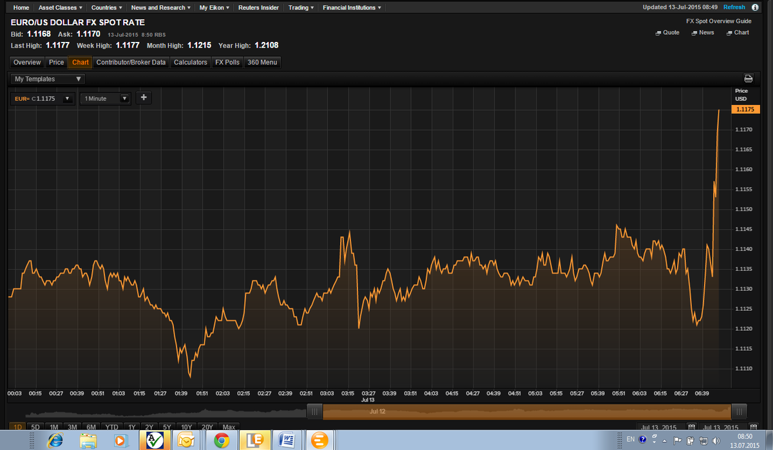Click the Year High value 1.2108
773x450 pixels.
267,46
